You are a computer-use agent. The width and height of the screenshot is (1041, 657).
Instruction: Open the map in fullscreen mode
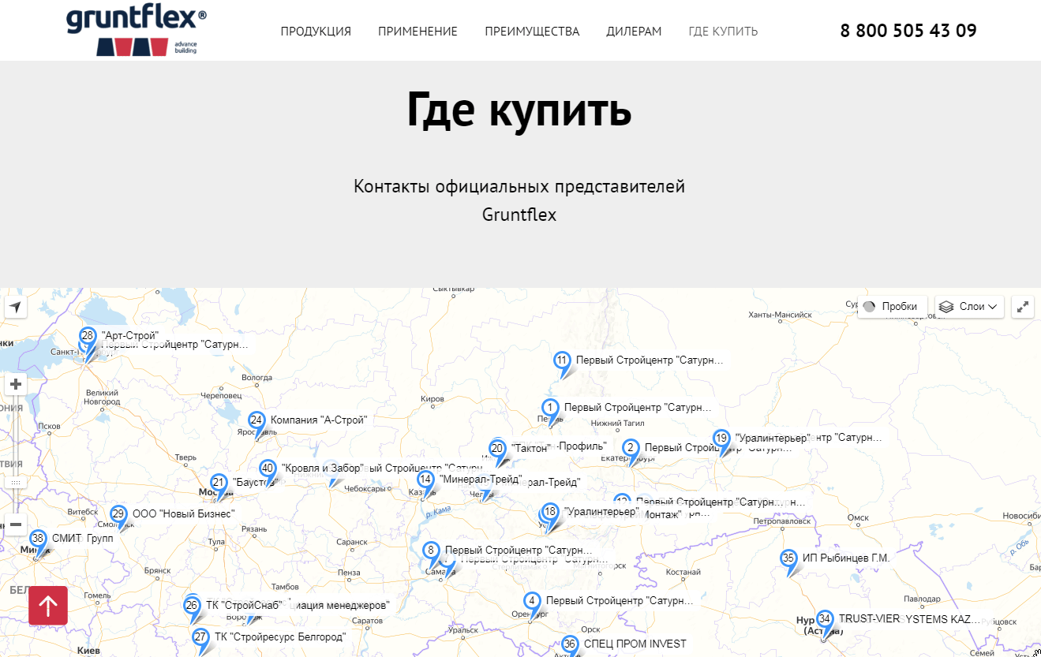tap(1024, 307)
